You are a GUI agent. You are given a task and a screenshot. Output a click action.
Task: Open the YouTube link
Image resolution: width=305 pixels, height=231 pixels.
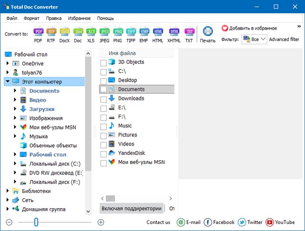tap(280, 222)
